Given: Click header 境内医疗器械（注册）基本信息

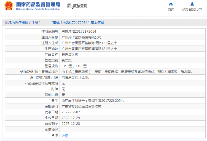Looking at the screenshot, I should (x=55, y=23).
